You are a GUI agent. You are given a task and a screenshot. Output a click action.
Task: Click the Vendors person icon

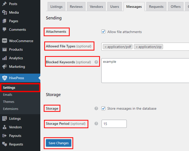coord(5,127)
